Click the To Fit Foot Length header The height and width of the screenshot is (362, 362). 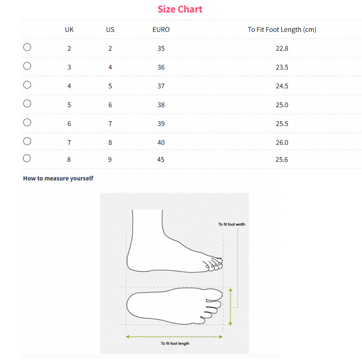pyautogui.click(x=282, y=30)
